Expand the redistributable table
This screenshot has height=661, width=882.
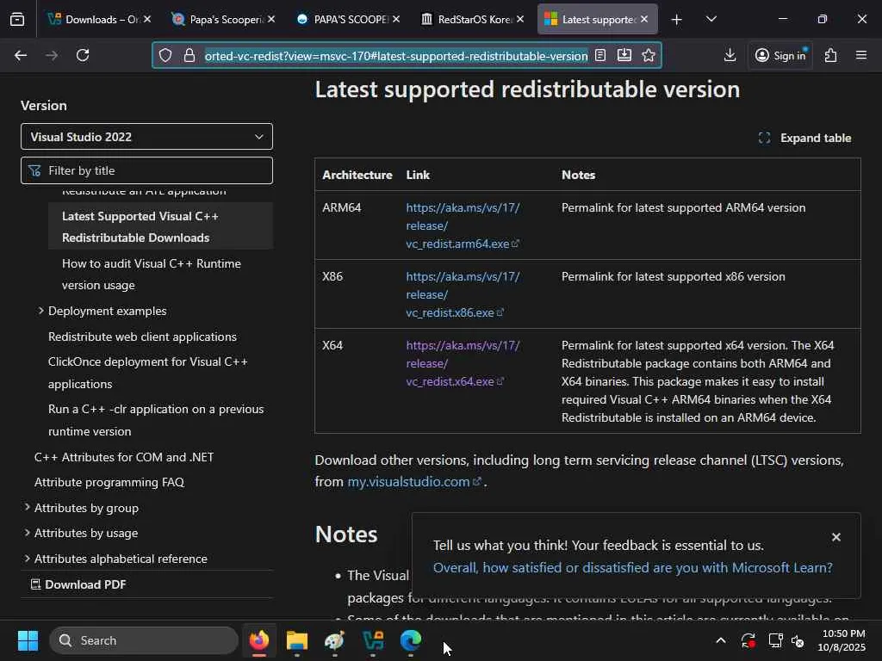[x=805, y=138]
